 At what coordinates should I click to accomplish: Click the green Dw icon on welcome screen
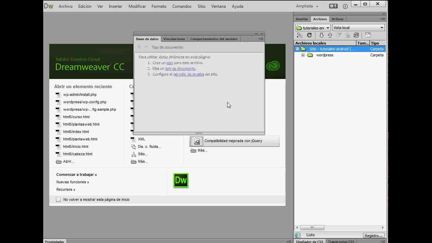click(x=181, y=180)
